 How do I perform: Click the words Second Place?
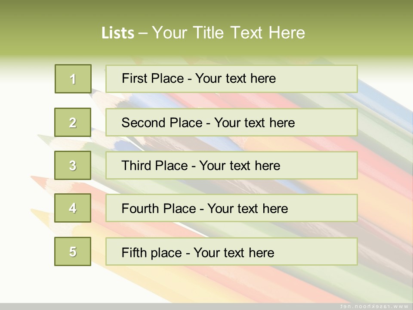pos(162,123)
